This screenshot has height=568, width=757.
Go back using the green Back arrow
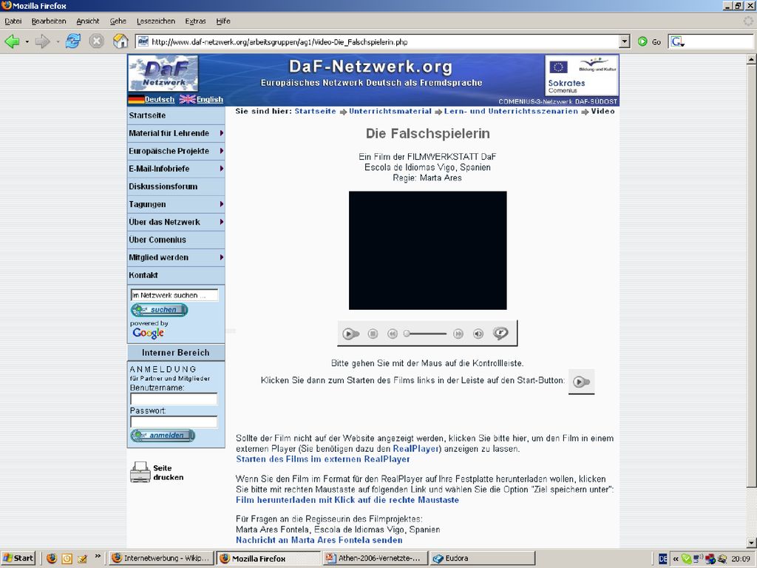click(12, 41)
